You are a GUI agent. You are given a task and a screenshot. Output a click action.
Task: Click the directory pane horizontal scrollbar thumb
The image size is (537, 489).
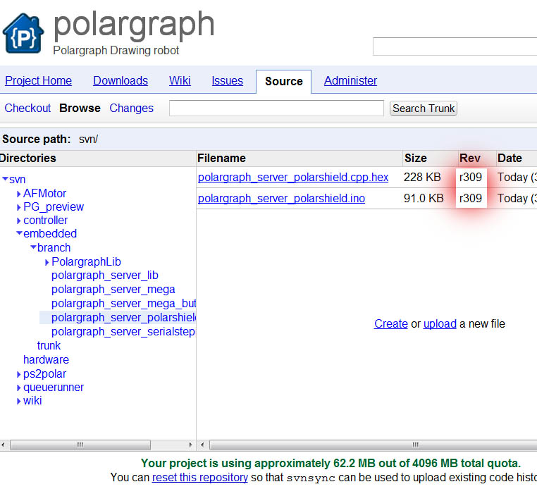80,445
